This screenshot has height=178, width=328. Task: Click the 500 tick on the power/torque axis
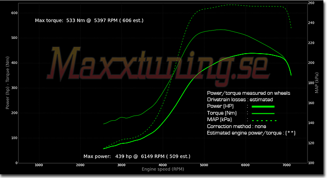tap(14, 38)
